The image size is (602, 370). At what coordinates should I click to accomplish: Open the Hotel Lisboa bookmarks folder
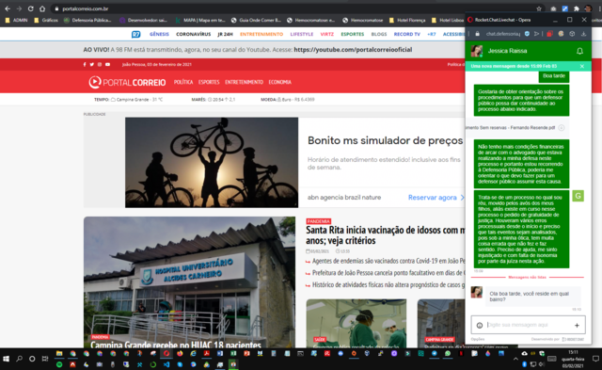click(448, 20)
